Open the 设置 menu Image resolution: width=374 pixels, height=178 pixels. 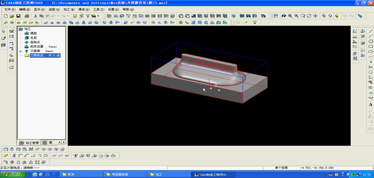tap(113, 9)
